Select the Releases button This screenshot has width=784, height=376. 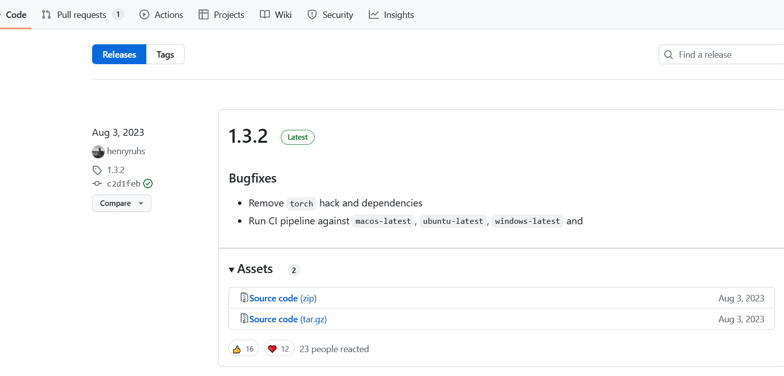pyautogui.click(x=119, y=54)
